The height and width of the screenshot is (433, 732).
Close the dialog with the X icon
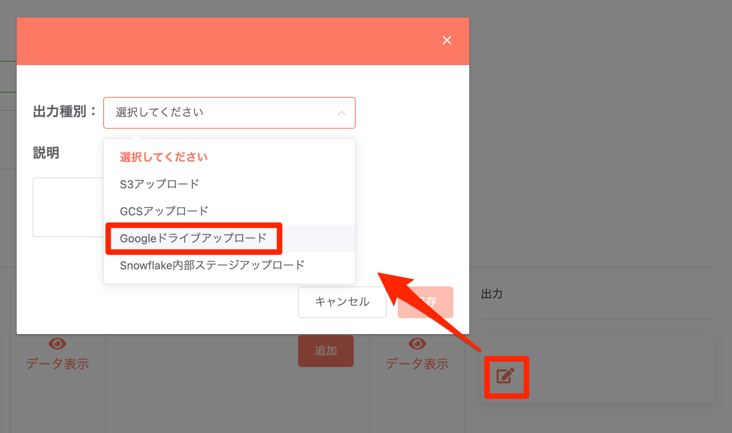447,40
